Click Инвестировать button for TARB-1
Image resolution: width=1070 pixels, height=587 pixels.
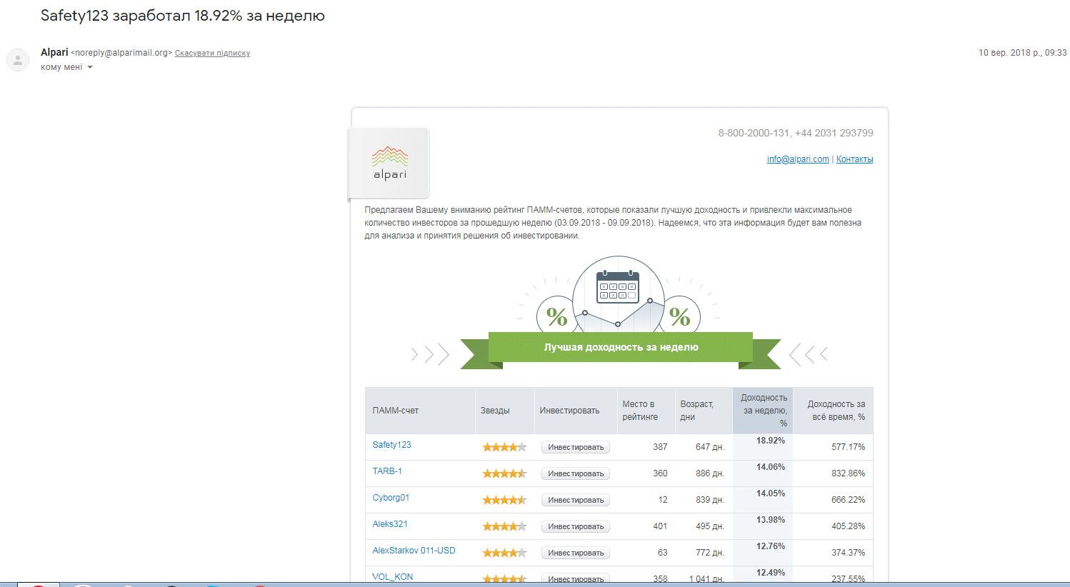click(576, 473)
